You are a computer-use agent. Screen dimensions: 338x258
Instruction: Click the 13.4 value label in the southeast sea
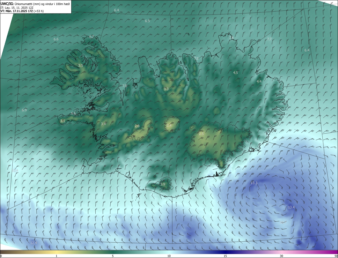click(x=291, y=207)
